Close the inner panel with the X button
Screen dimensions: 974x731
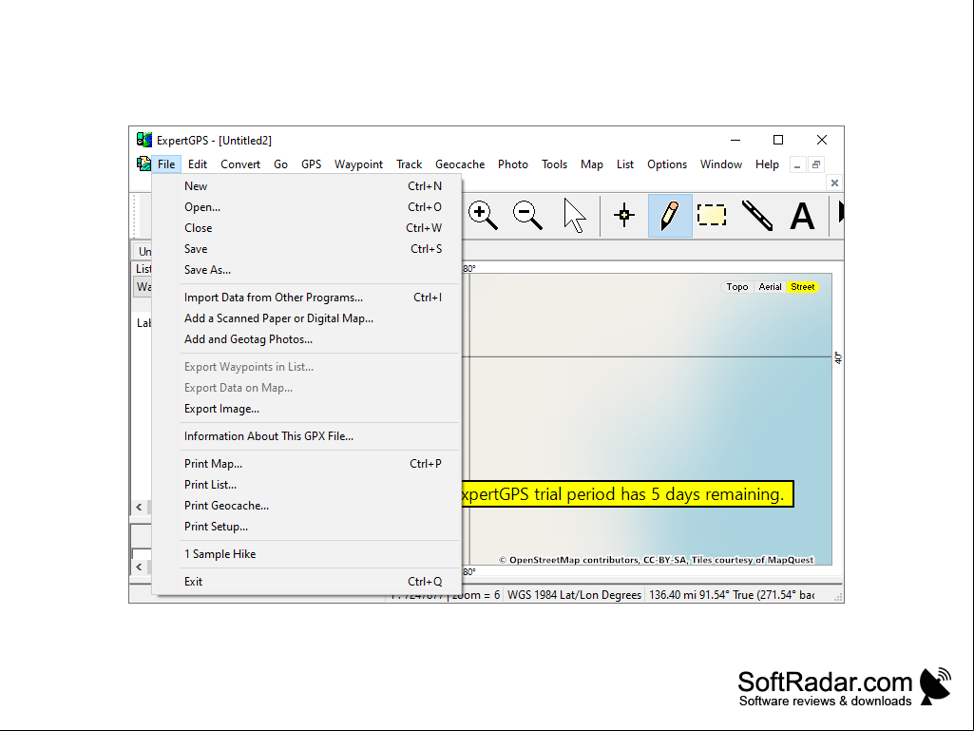pyautogui.click(x=835, y=183)
